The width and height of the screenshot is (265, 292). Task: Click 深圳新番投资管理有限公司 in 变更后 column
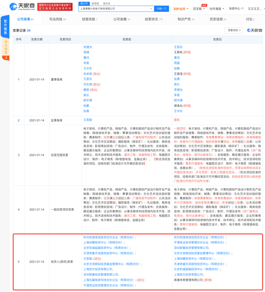pyautogui.click(x=191, y=248)
